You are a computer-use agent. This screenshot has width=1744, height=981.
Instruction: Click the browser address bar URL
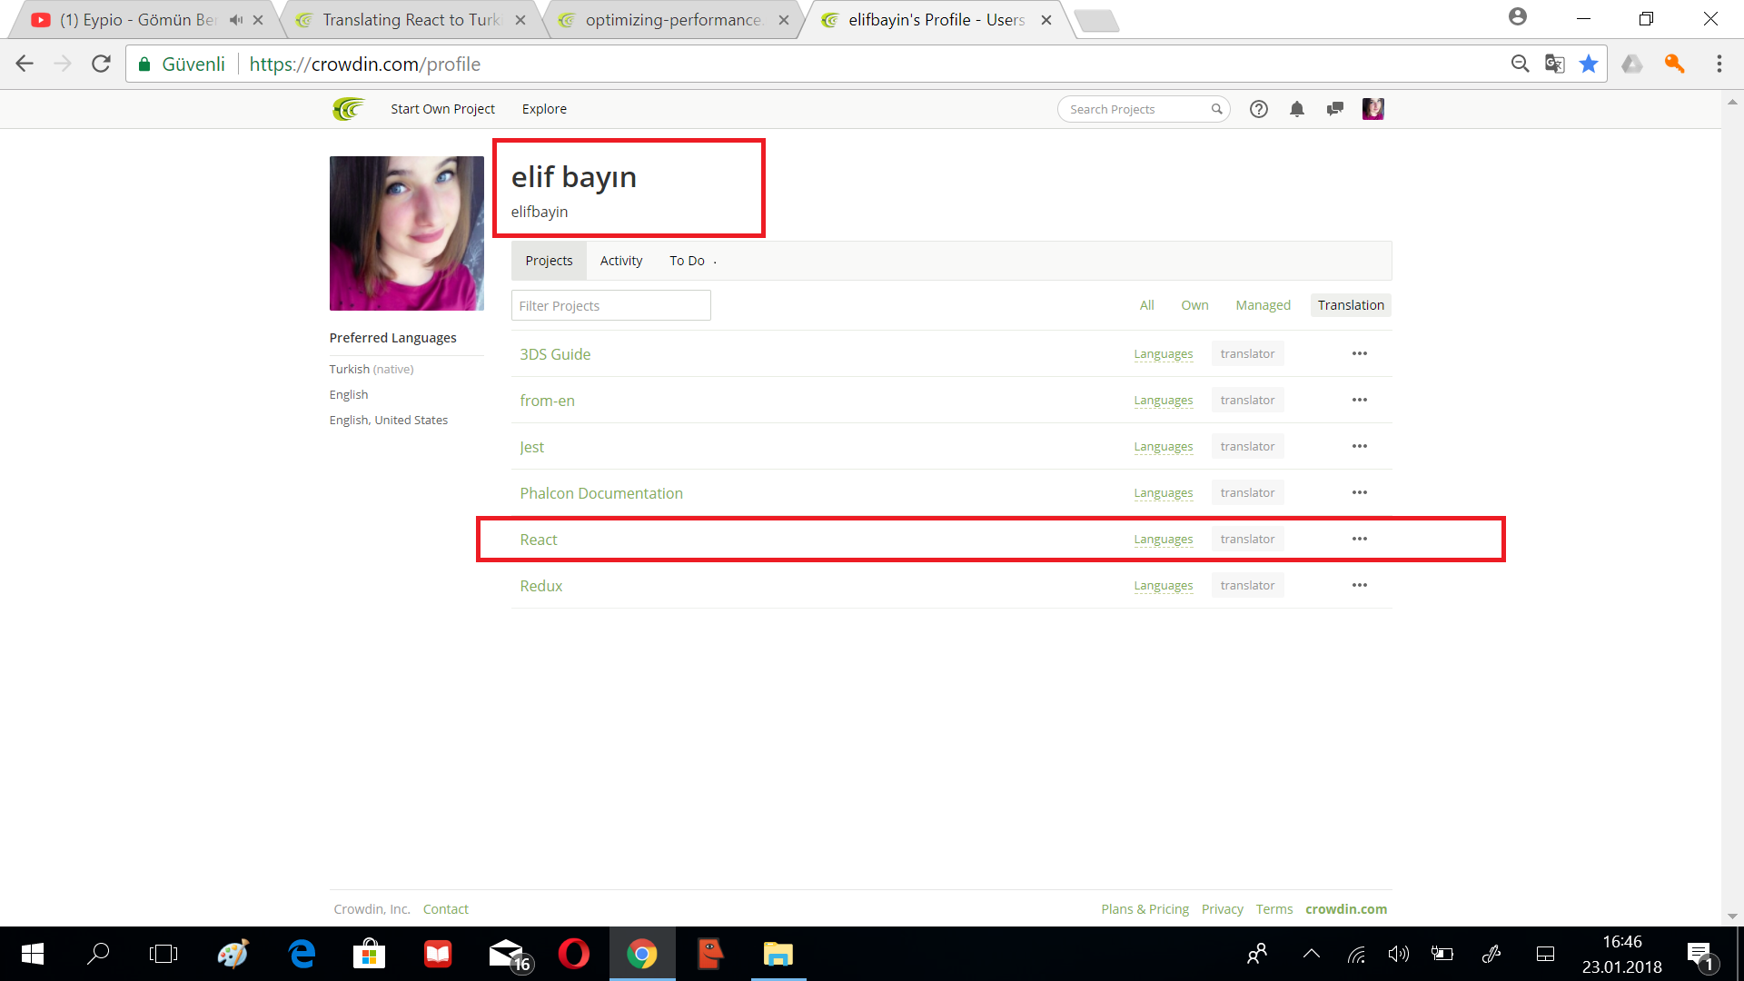[364, 64]
